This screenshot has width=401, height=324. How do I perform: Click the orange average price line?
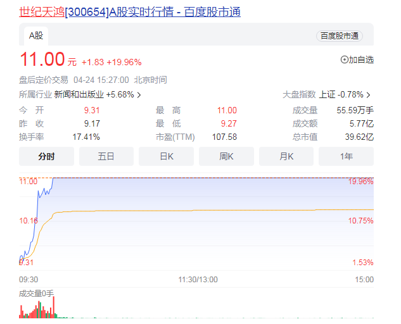coord(190,210)
